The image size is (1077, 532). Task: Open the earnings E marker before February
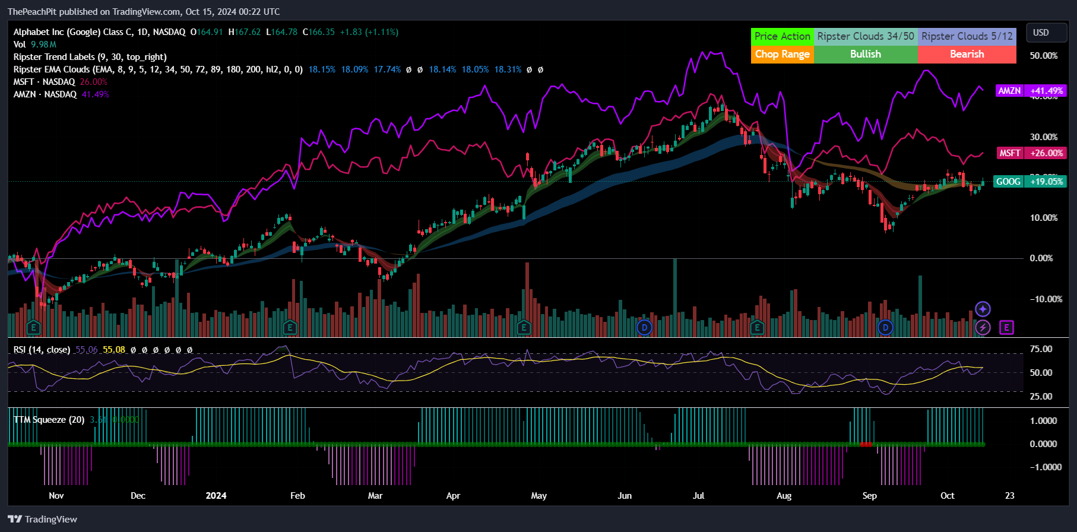click(x=290, y=327)
